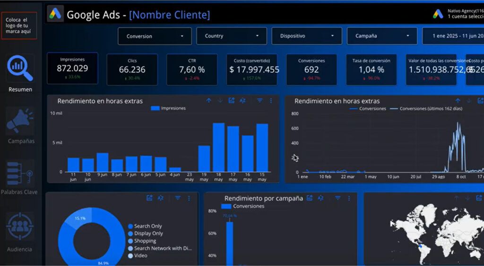Expand the Conversion dropdown filter
Viewport: 484px width, 266px height.
point(155,36)
